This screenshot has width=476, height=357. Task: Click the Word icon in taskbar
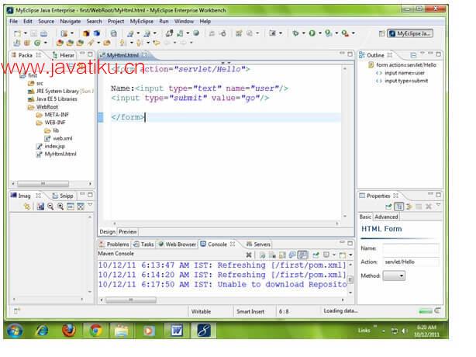tap(177, 331)
